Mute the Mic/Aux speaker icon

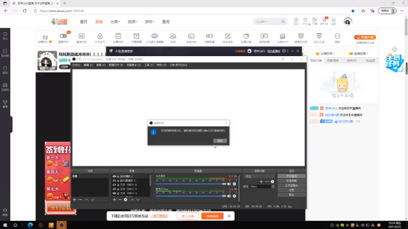(229, 196)
